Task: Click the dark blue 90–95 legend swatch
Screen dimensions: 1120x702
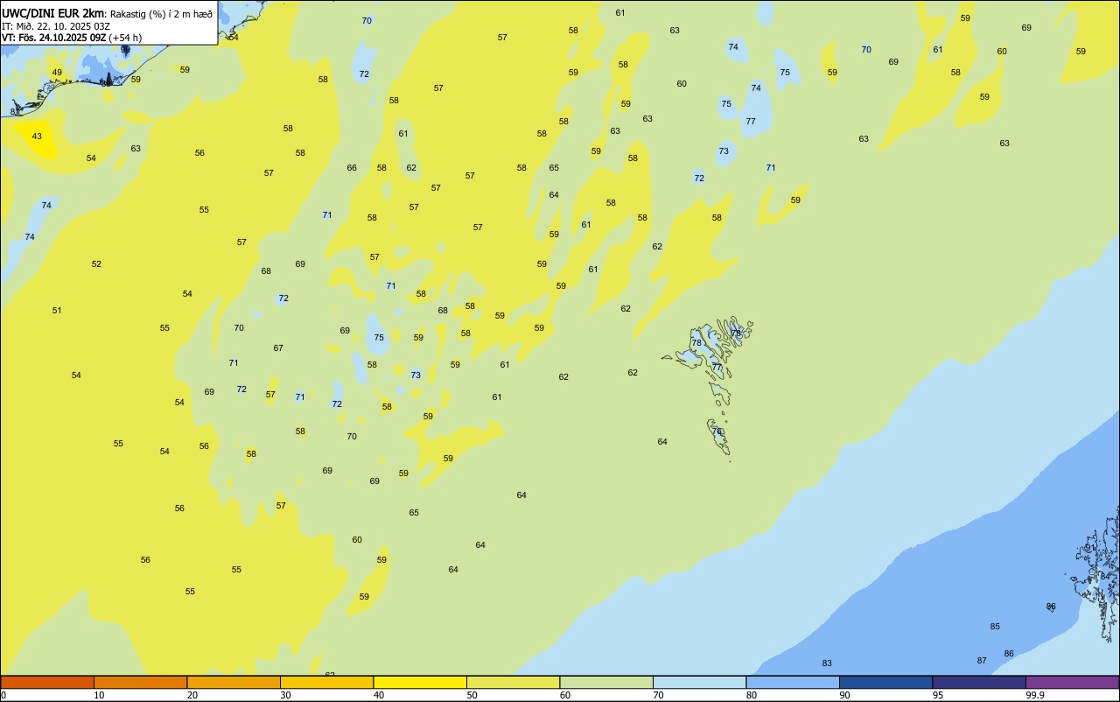Action: [x=885, y=682]
